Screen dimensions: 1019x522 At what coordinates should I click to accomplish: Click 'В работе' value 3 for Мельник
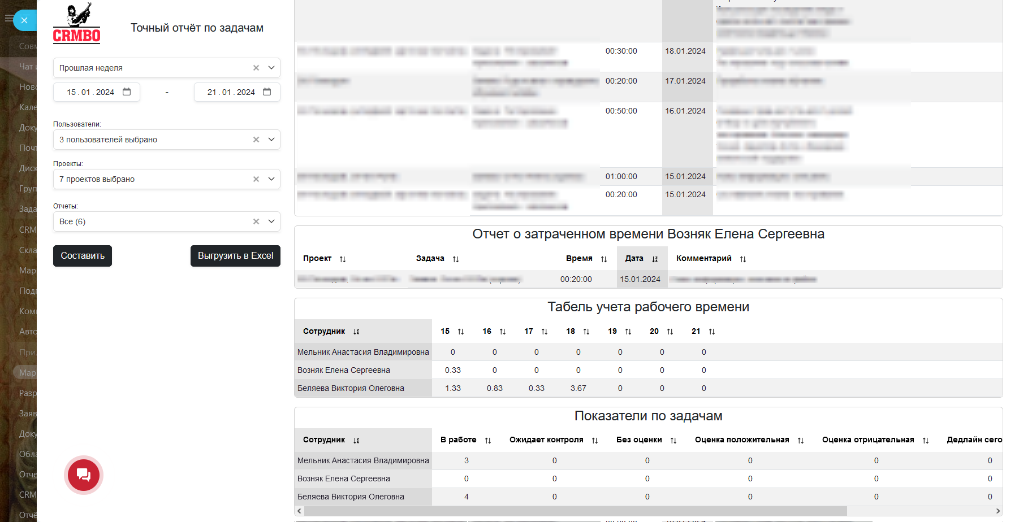[x=467, y=460]
